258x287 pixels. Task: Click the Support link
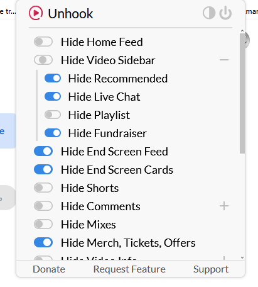pos(211,269)
